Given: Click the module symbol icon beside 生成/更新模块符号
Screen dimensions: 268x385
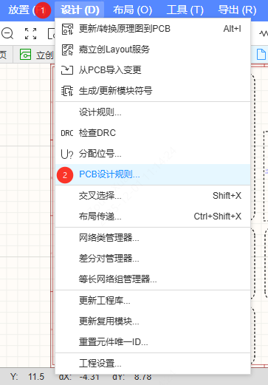Looking at the screenshot, I should [x=67, y=91].
